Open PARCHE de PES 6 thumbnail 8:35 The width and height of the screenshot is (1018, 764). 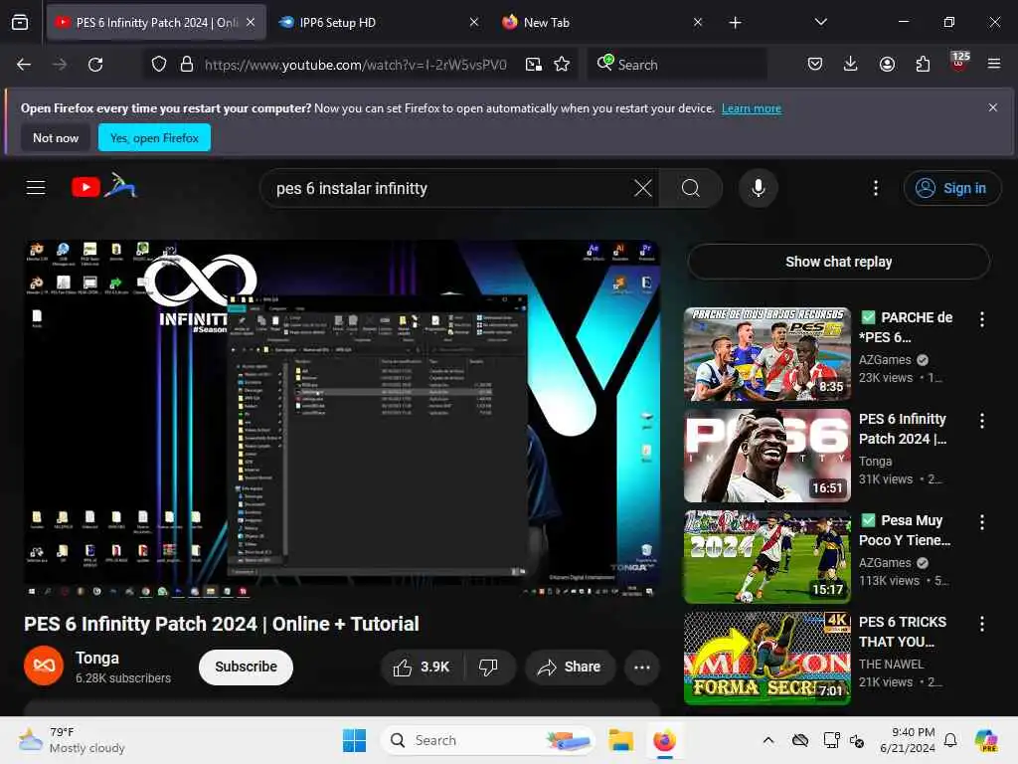pos(767,354)
